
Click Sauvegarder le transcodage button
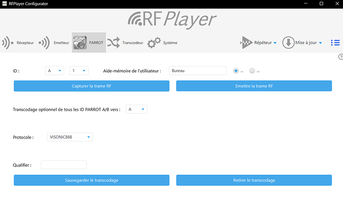pos(91,180)
